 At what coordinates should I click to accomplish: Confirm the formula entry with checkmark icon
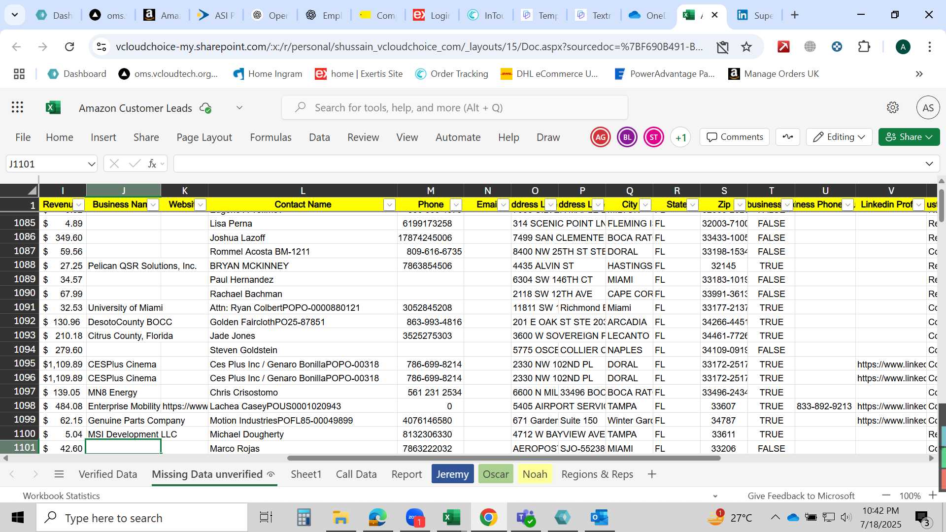(135, 164)
